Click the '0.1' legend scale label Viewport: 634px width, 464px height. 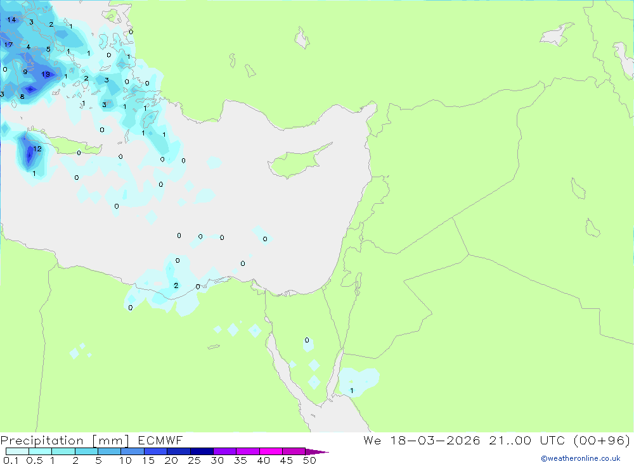(x=11, y=460)
